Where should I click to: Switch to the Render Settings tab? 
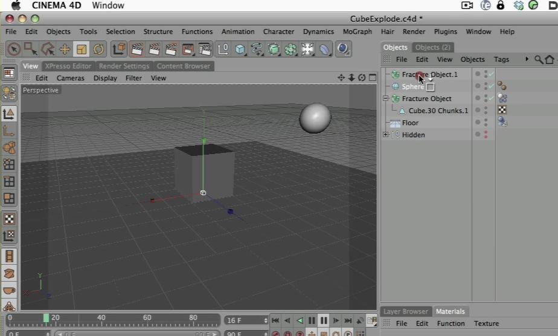point(124,66)
